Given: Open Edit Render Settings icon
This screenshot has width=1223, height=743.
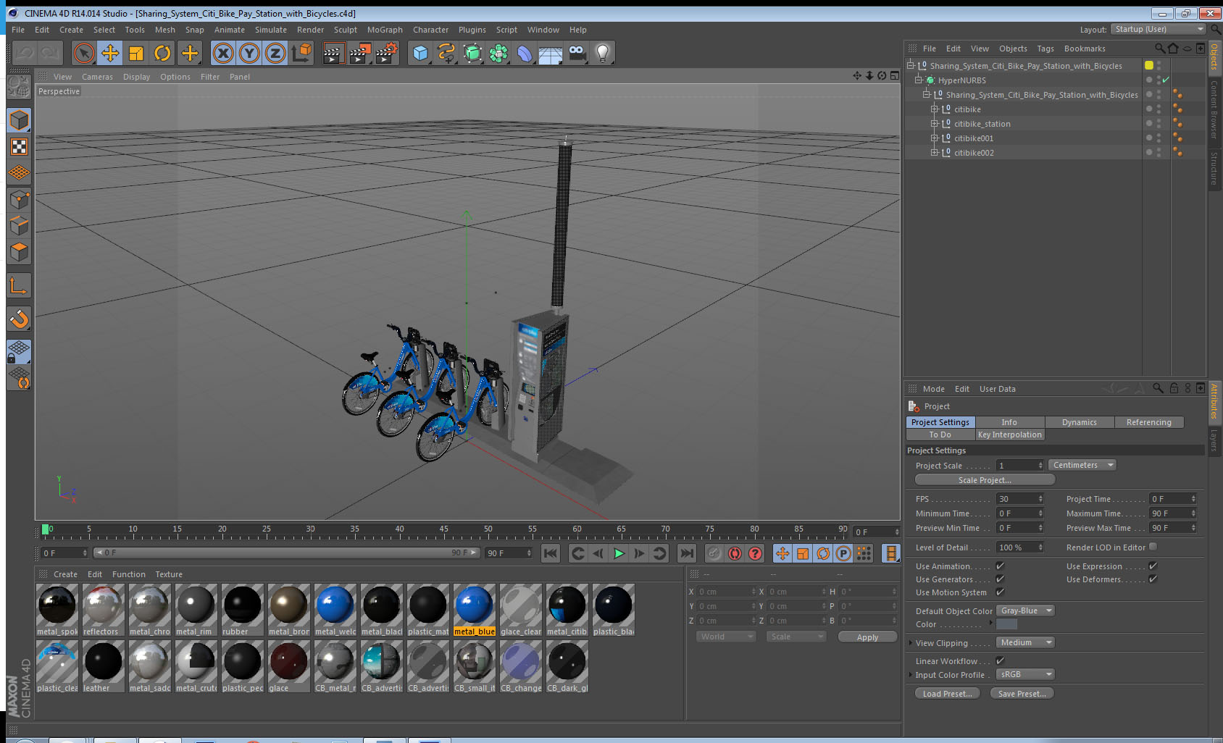Looking at the screenshot, I should 387,53.
